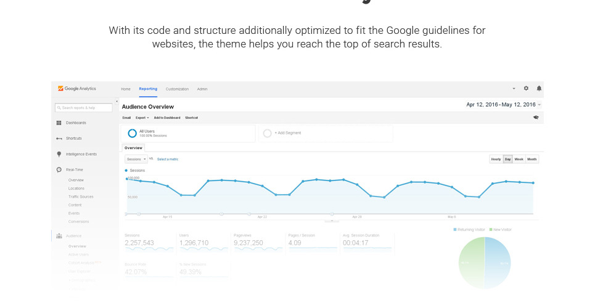Click the Dashboards grid icon

(59, 123)
